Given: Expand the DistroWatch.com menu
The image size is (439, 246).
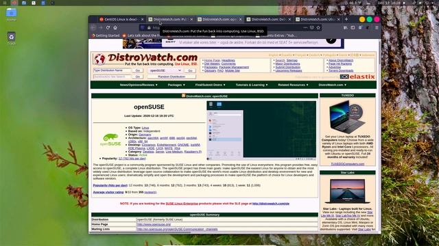Looking at the screenshot, I should point(332,85).
